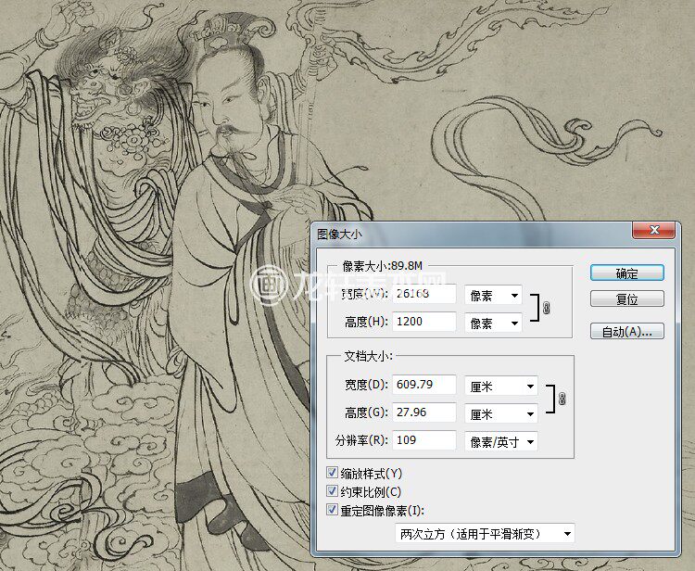
Task: Open the 自动(A)... settings button
Action: point(626,331)
